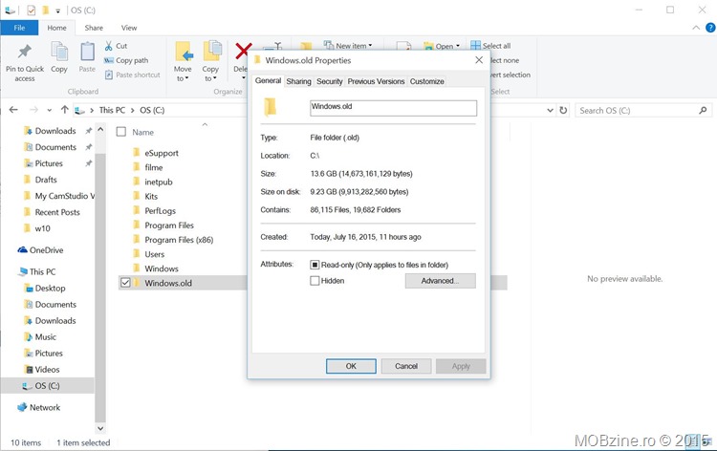717x451 pixels.
Task: Switch to the View ribbon tab
Action: pos(129,28)
